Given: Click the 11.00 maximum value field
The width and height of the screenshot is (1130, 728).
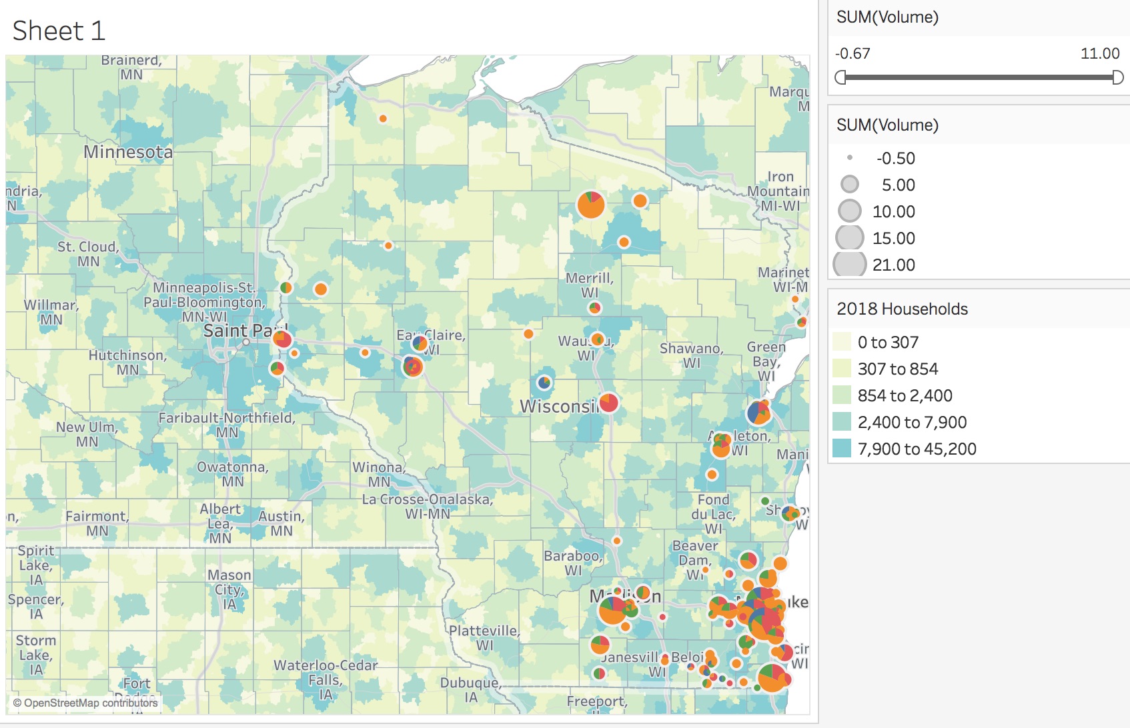Looking at the screenshot, I should [1100, 54].
